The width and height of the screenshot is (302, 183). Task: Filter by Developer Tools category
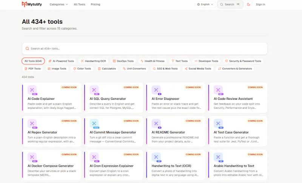coord(206,61)
